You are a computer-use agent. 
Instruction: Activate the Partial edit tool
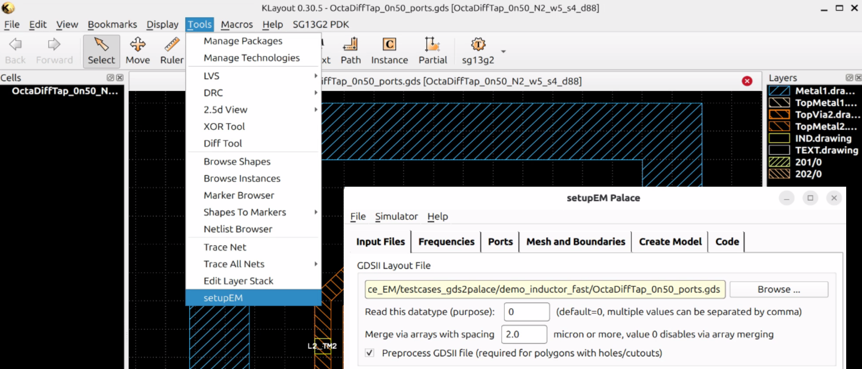(x=432, y=51)
